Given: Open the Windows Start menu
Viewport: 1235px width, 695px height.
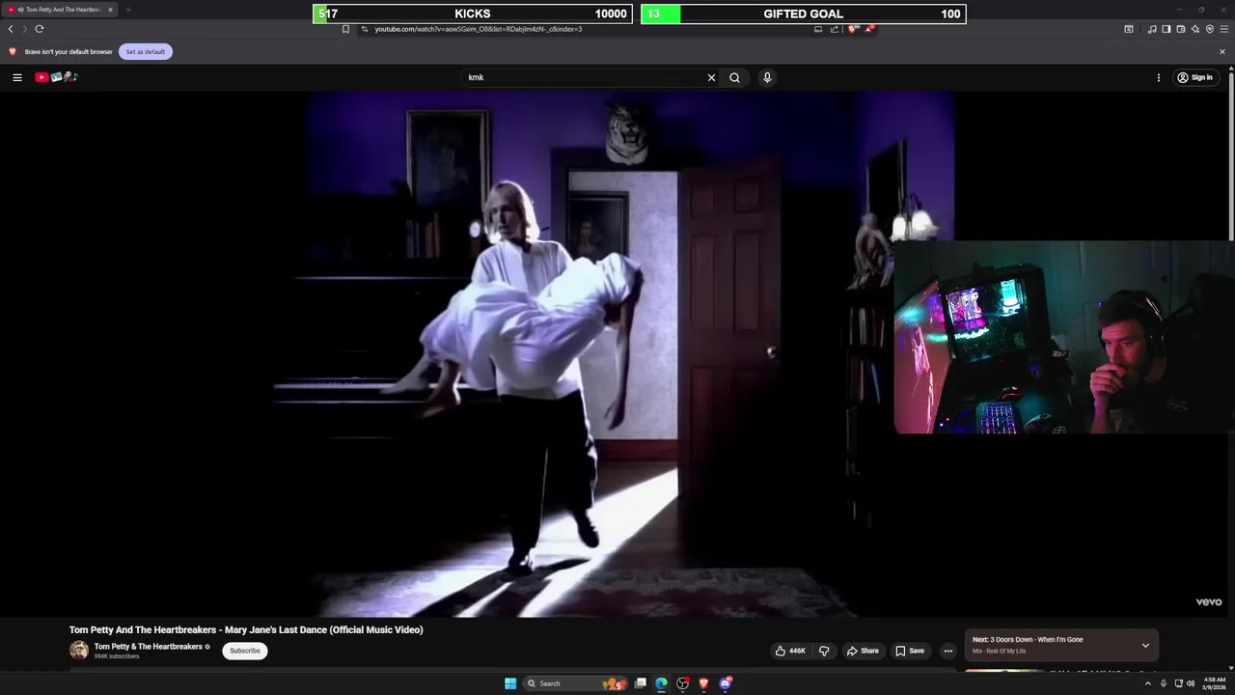Looking at the screenshot, I should click(510, 683).
